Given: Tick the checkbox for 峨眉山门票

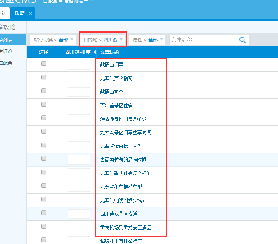Looking at the screenshot, I should click(44, 64).
